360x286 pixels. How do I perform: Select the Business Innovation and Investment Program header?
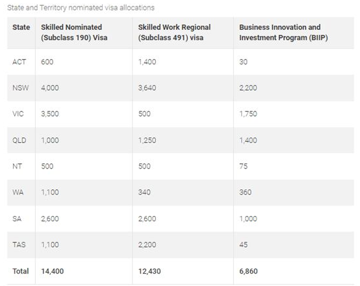(x=283, y=32)
